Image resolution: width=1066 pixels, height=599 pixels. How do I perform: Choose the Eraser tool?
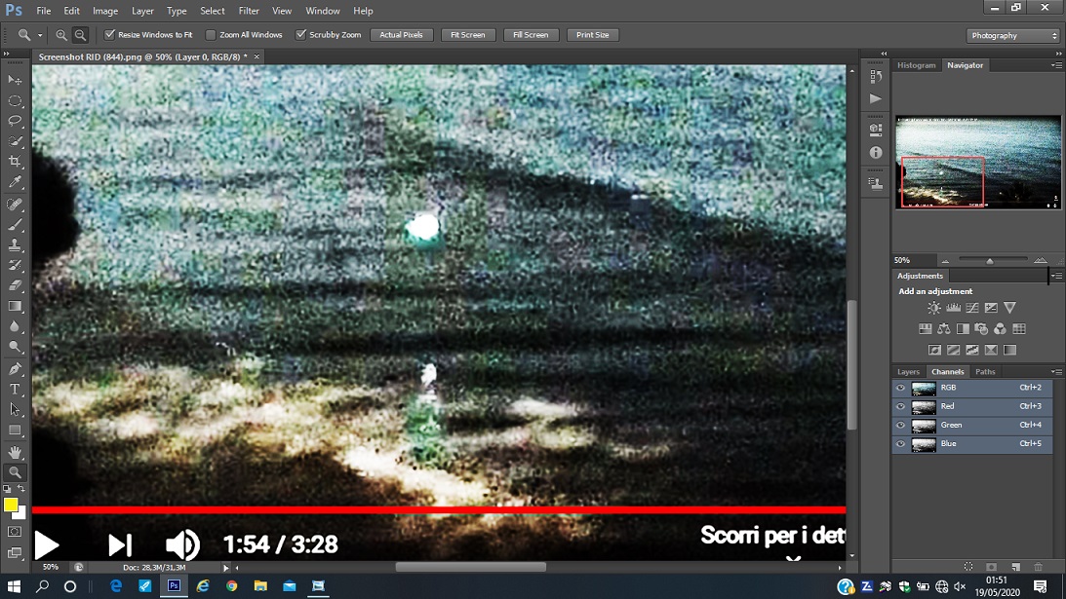[x=15, y=286]
